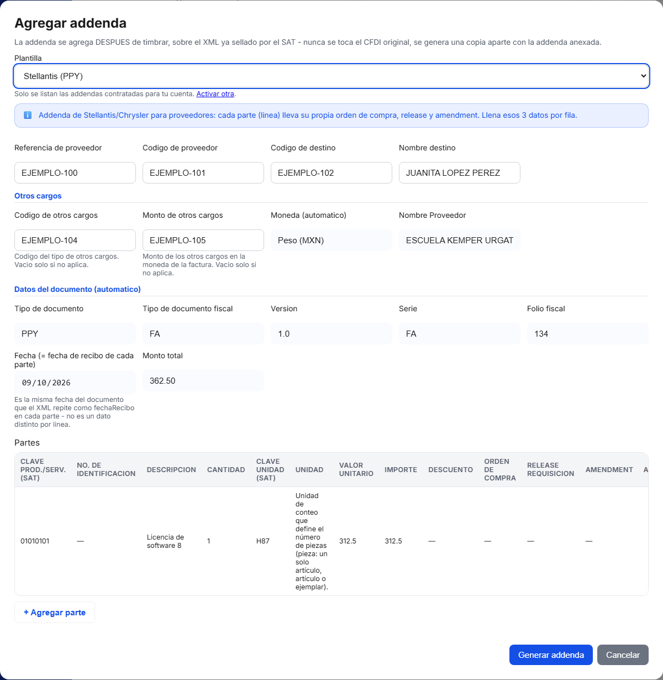This screenshot has width=663, height=680.
Task: Click the IMPORTE column header
Action: 401,470
